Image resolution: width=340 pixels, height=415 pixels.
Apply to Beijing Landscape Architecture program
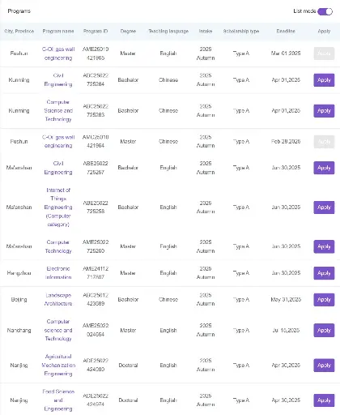tap(324, 300)
